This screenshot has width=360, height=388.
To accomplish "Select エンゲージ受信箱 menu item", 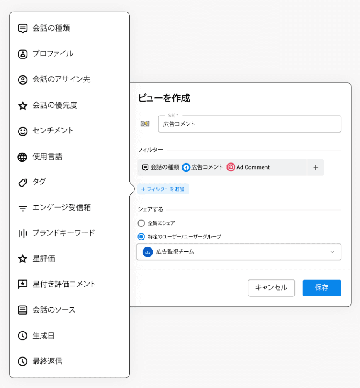I will click(61, 208).
